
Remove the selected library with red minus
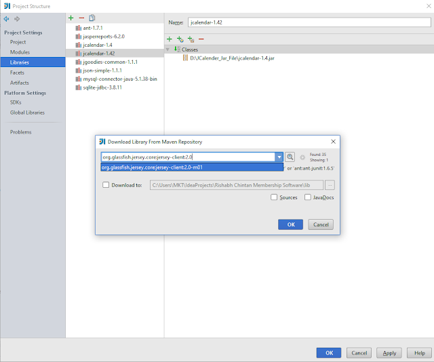tap(81, 18)
